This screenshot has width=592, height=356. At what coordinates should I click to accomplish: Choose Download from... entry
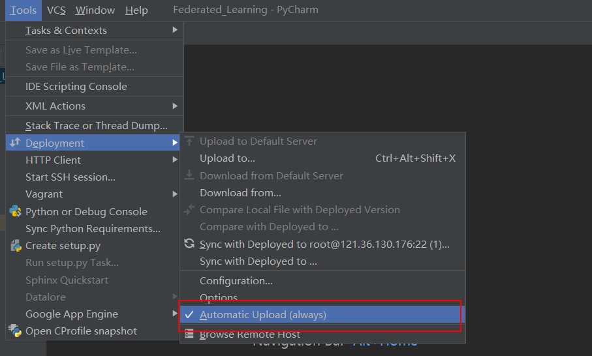tap(322, 193)
